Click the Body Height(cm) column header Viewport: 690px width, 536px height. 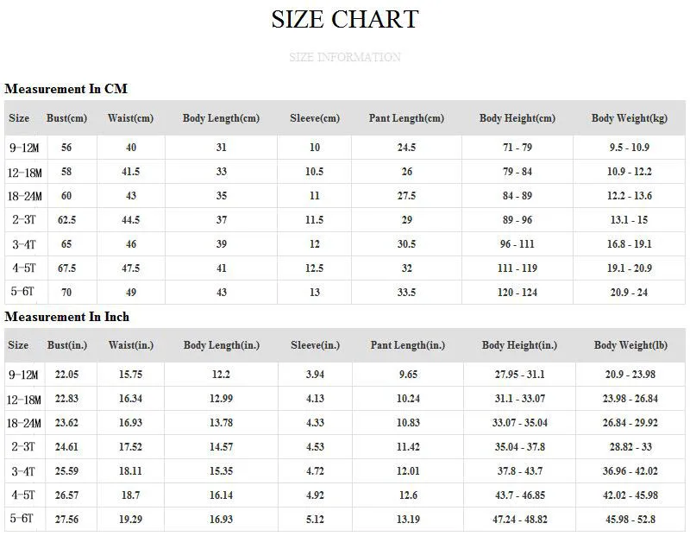[x=517, y=118]
